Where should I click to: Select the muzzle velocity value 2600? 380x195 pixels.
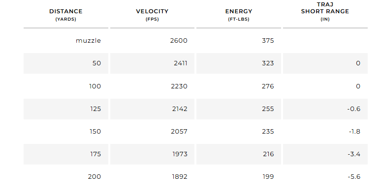point(179,40)
